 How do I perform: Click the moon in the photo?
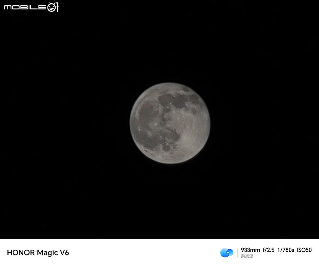[x=170, y=123]
